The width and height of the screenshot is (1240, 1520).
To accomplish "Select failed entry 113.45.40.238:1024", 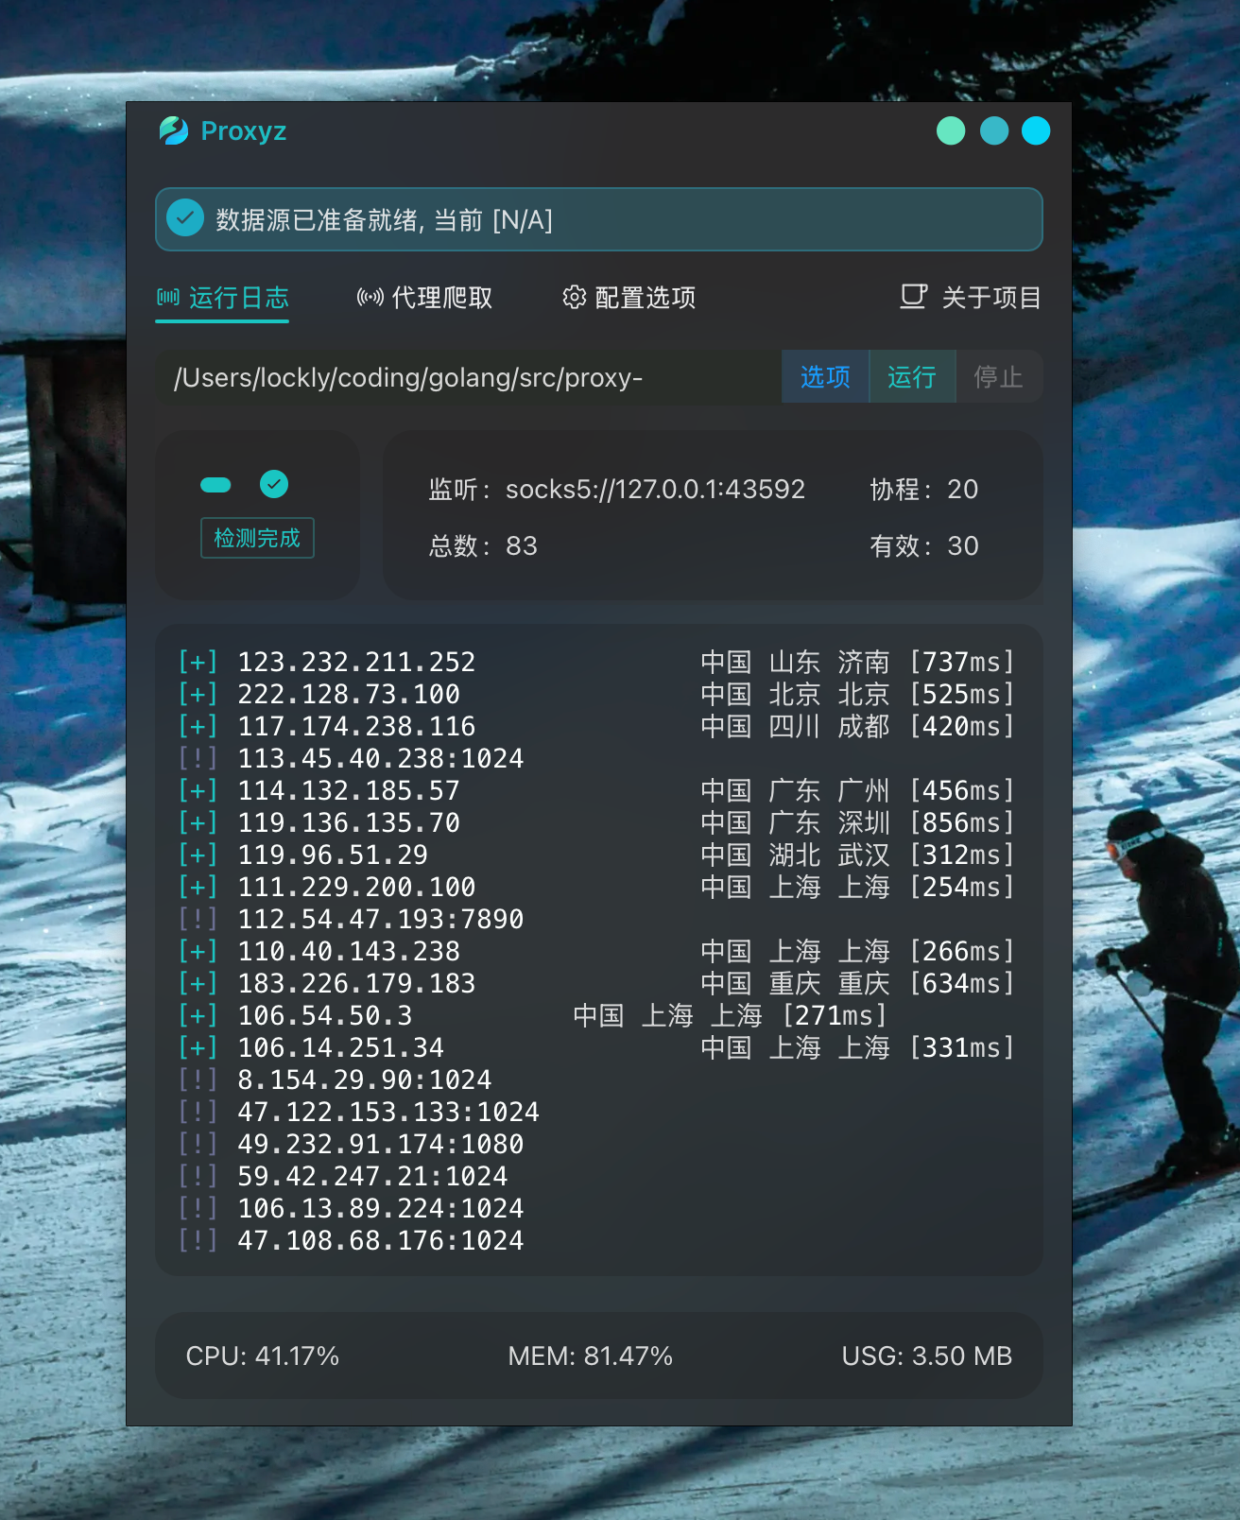I will (x=351, y=758).
